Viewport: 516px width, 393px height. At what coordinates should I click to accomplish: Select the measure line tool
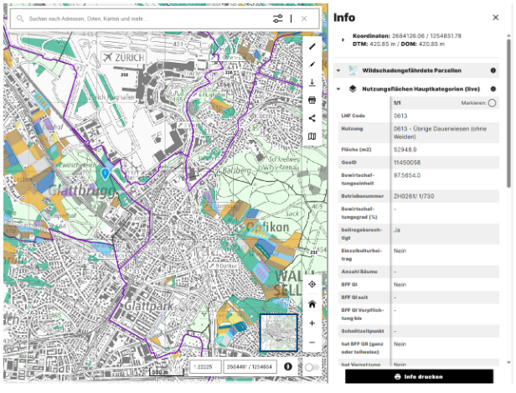click(x=312, y=47)
